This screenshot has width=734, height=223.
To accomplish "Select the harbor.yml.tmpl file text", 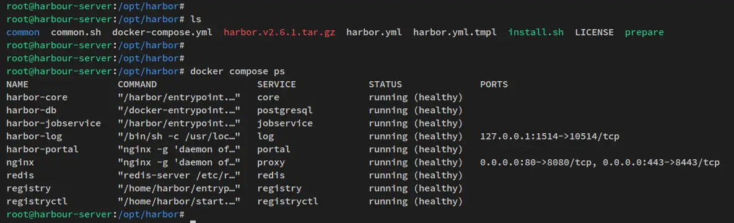I will 455,33.
